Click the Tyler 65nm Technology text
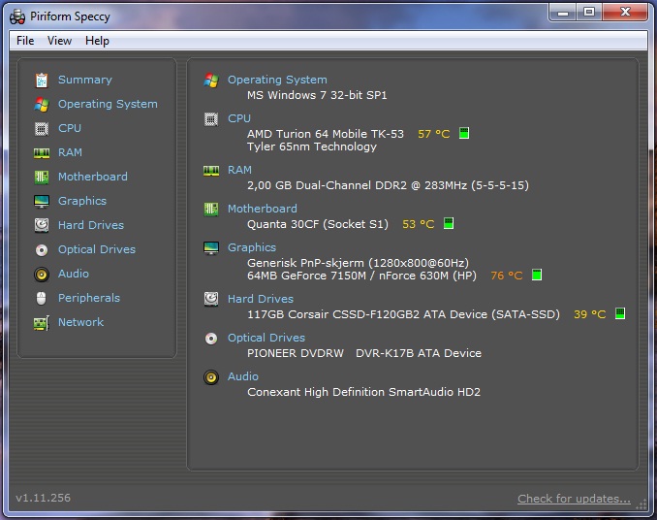 tap(312, 146)
